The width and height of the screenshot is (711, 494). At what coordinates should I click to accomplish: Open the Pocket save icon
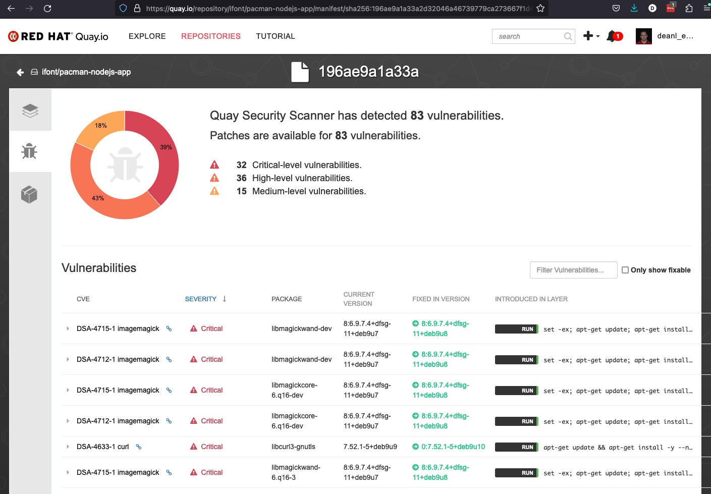(616, 8)
